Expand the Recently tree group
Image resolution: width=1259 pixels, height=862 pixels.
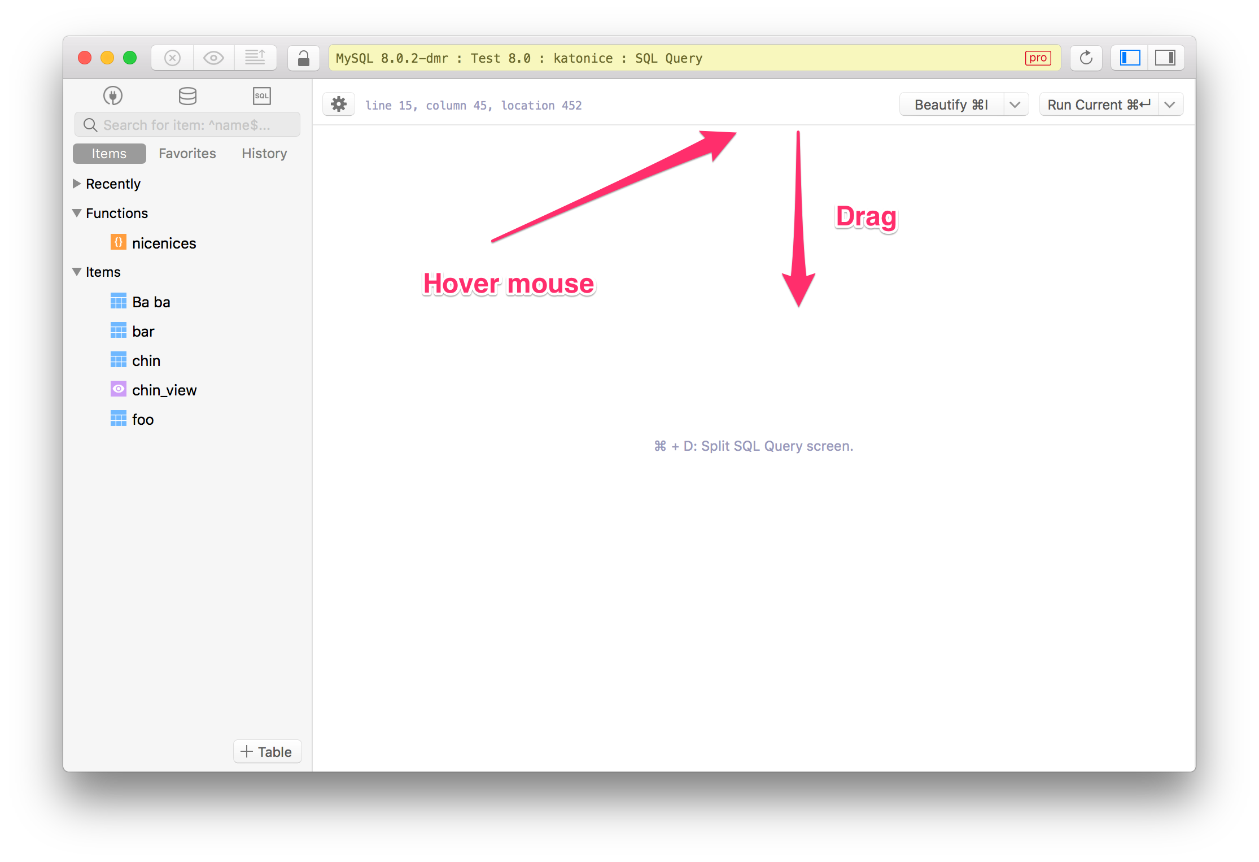pyautogui.click(x=77, y=184)
